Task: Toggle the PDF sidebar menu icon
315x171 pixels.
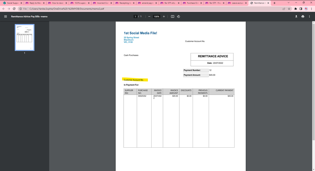Action: pyautogui.click(x=5, y=16)
